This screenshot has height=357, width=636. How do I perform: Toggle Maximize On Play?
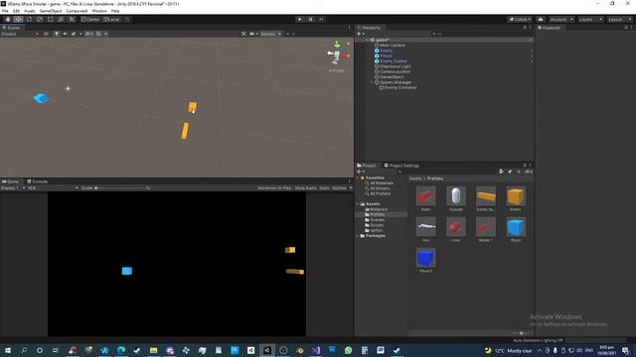(274, 188)
